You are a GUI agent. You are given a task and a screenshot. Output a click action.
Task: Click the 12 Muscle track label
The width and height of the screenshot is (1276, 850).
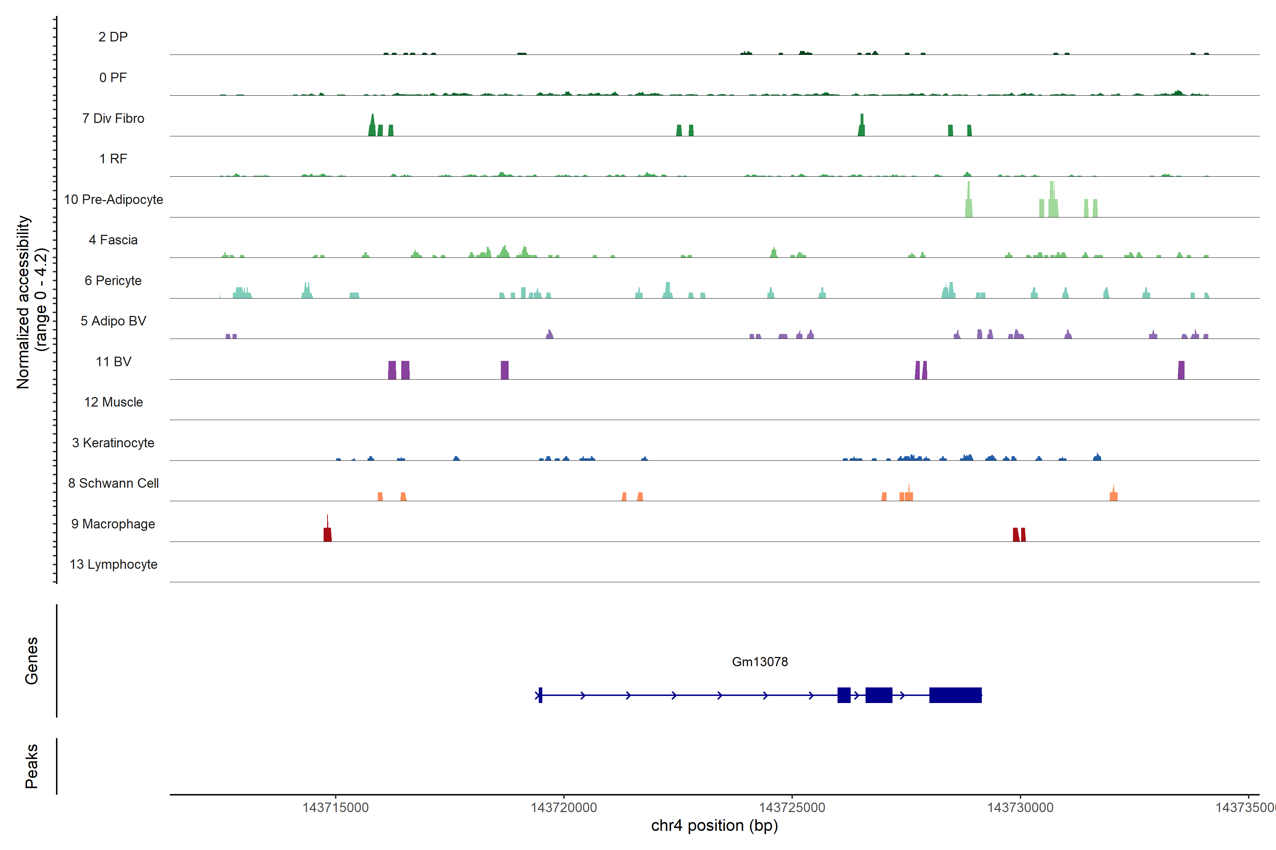click(x=113, y=402)
